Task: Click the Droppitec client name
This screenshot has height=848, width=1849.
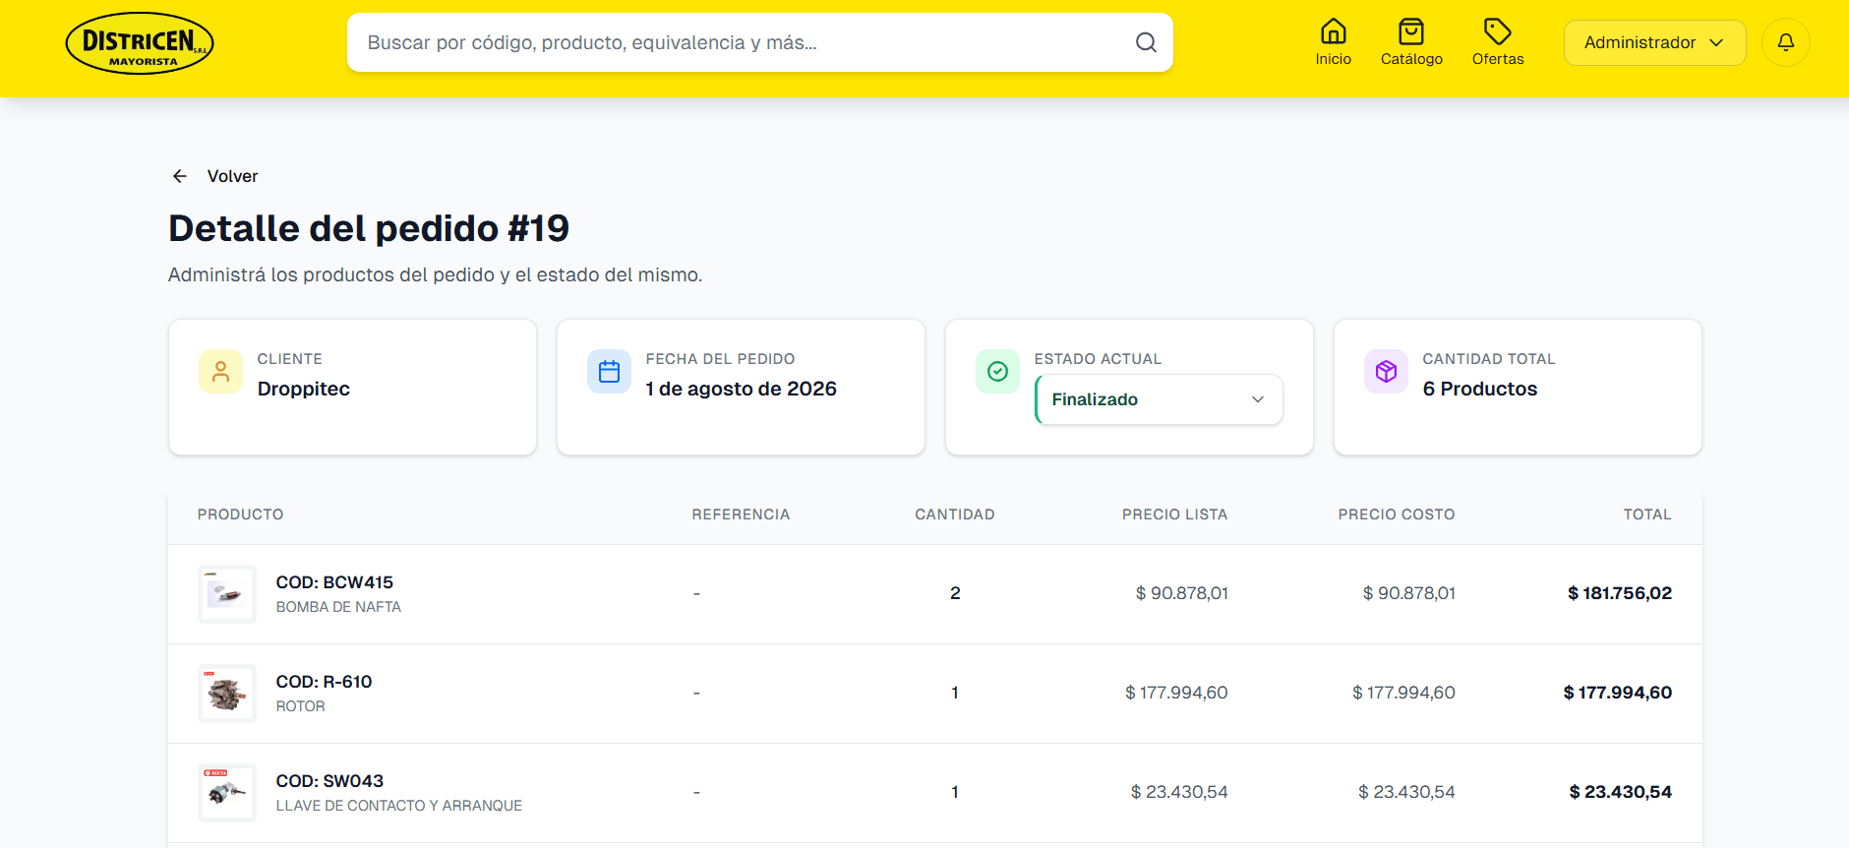Action: point(304,389)
